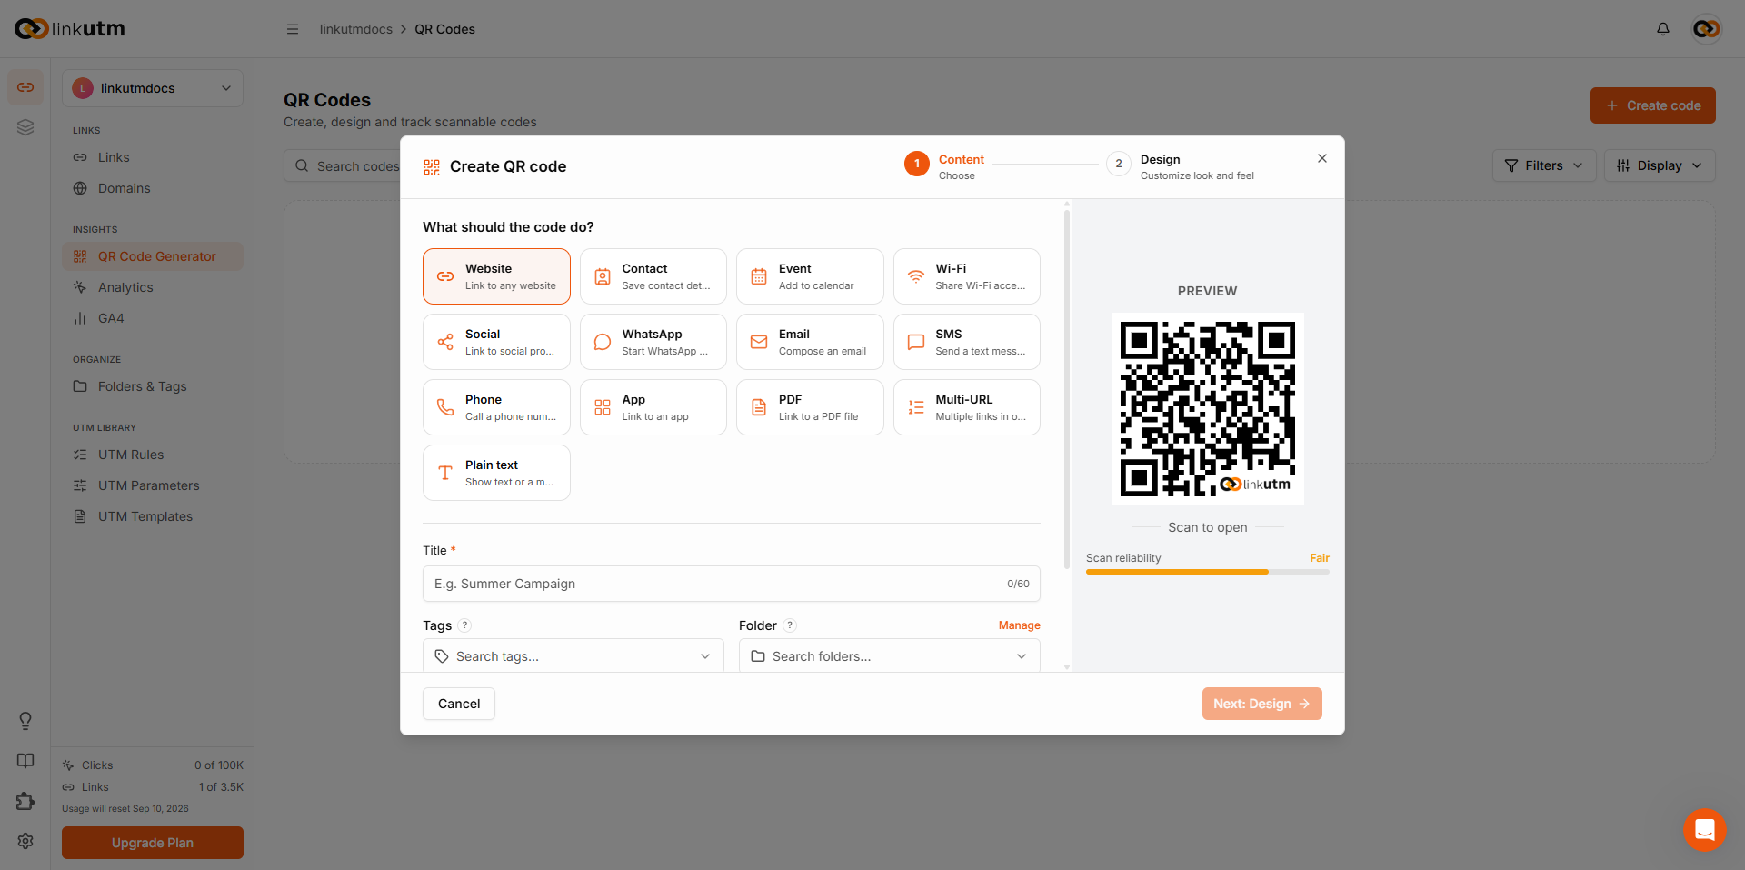Open the Display dropdown

coord(1660,165)
